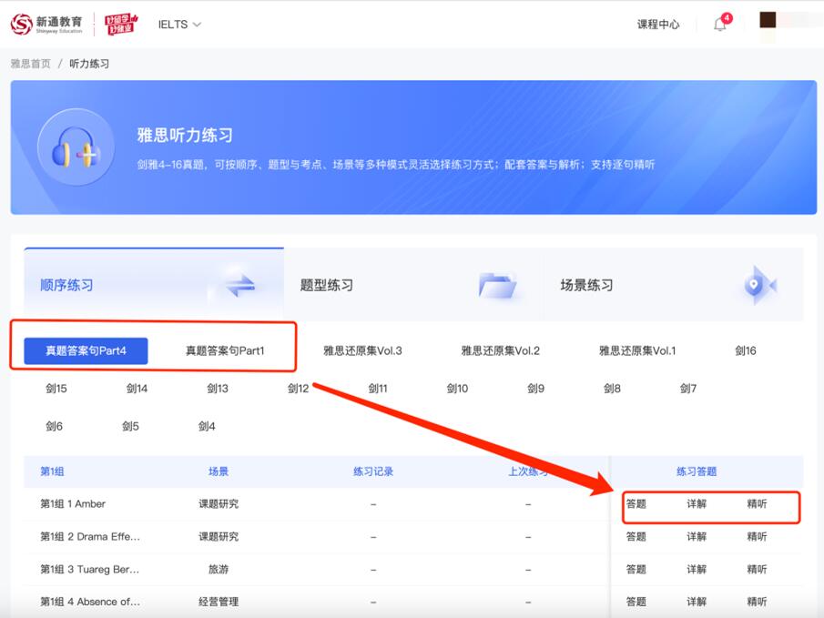Open 精听 for 3 Tuareg Ber row
This screenshot has height=618, width=824.
(x=757, y=569)
